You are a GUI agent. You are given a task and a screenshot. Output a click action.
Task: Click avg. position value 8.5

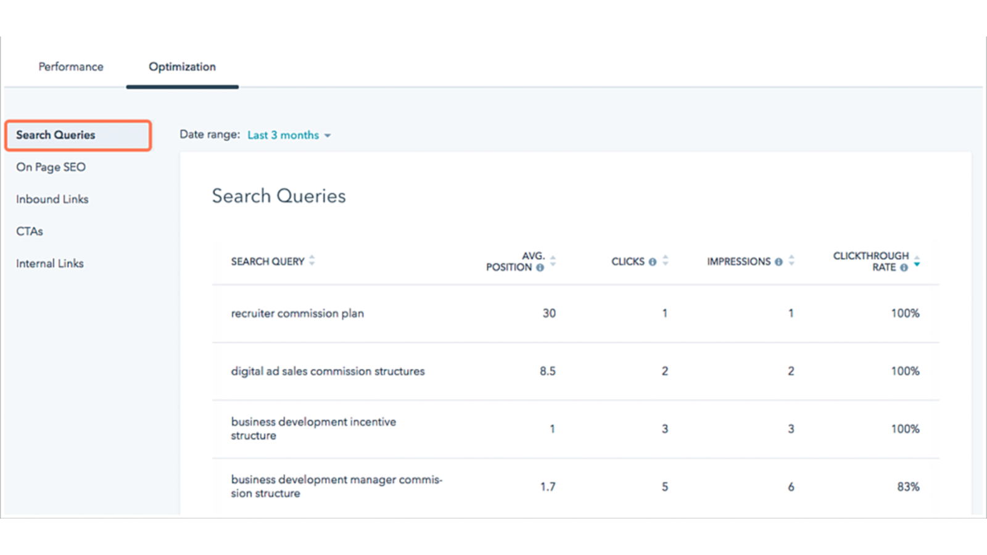pyautogui.click(x=548, y=371)
